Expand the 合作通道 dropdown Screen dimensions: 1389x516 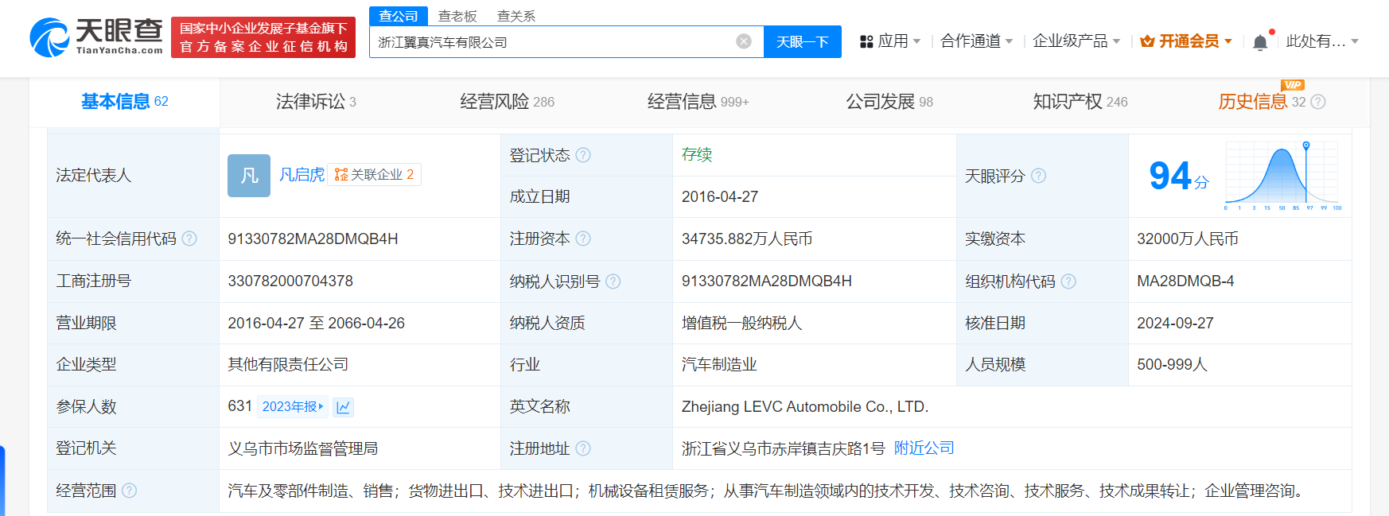tap(976, 41)
